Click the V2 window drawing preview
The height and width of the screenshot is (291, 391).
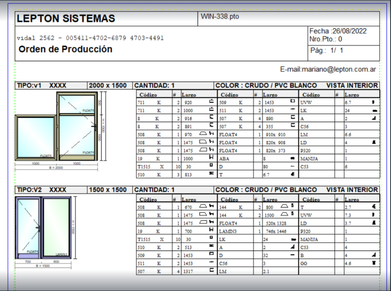click(43, 227)
